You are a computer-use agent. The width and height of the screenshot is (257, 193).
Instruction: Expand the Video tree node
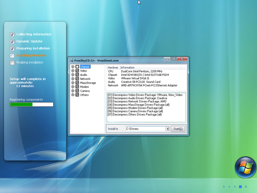(x=73, y=71)
